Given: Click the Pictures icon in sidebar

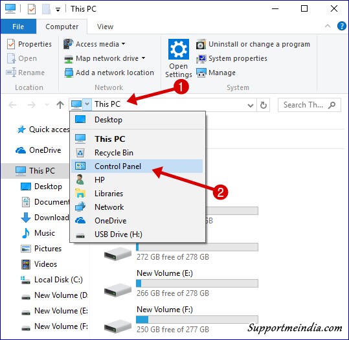Looking at the screenshot, I should pos(26,249).
